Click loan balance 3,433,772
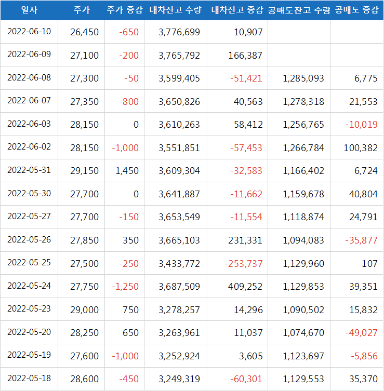Viewport: 384px width, 391px height. pos(179,264)
